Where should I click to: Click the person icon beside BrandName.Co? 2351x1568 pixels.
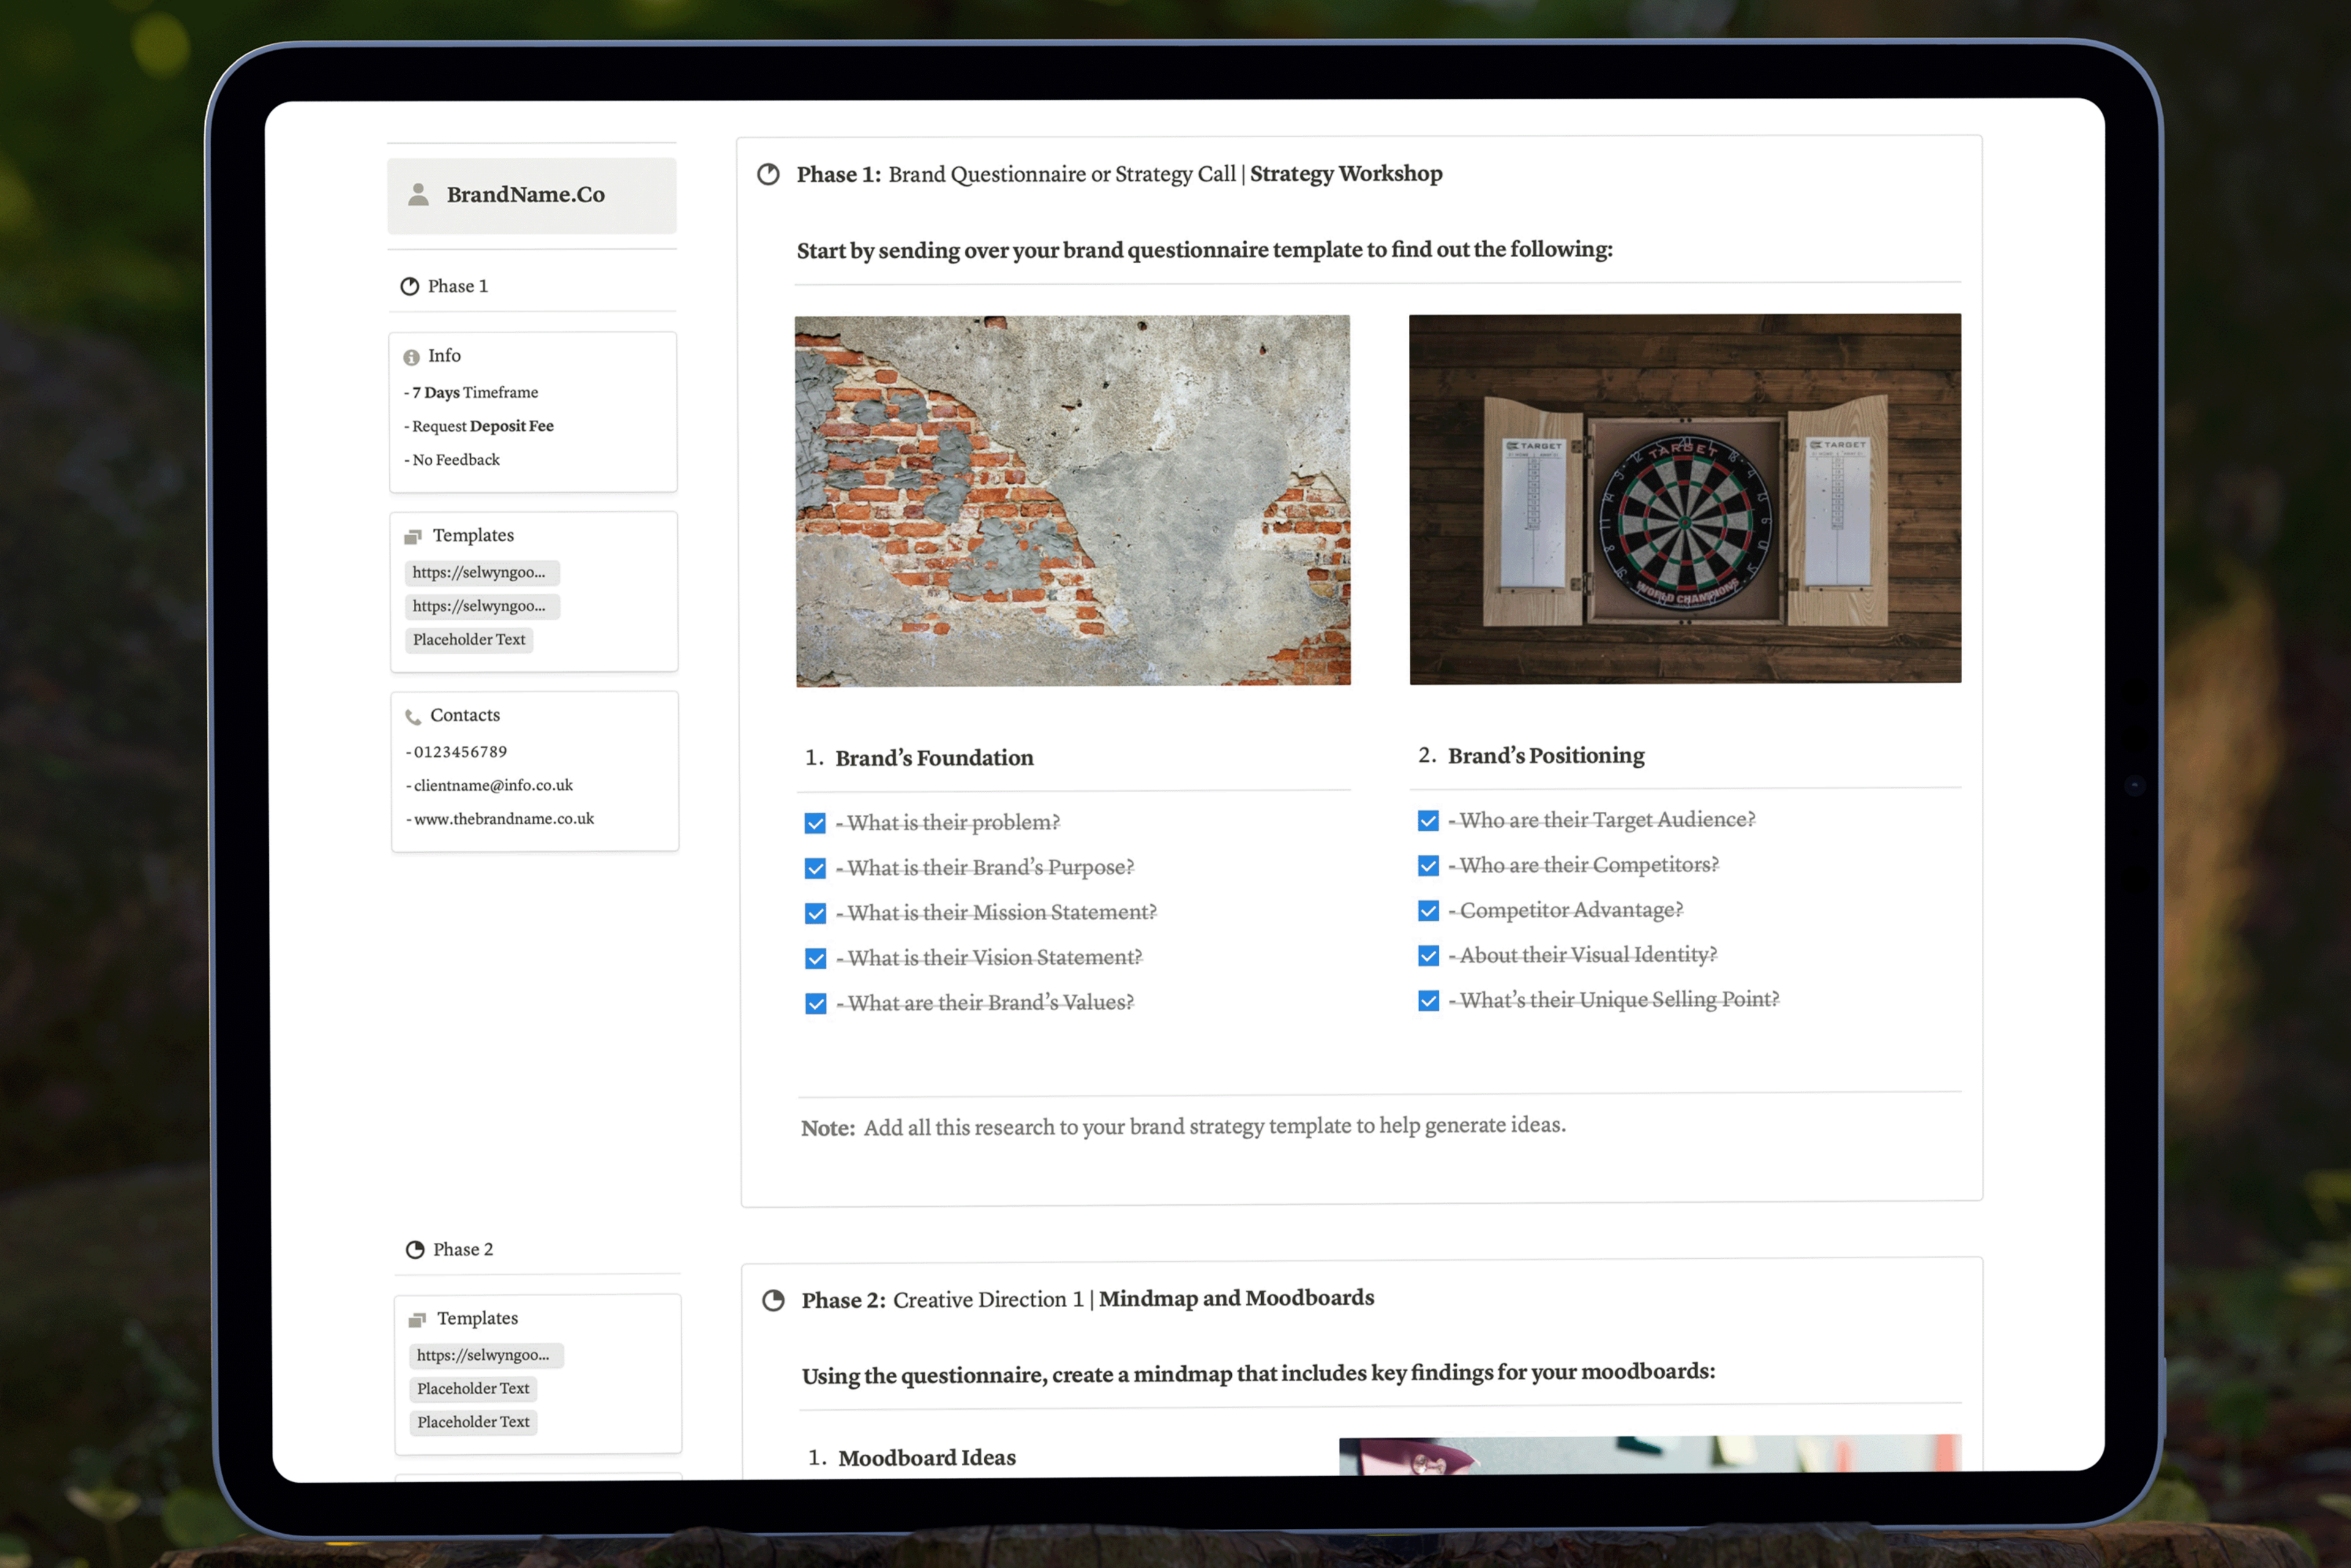[x=418, y=195]
